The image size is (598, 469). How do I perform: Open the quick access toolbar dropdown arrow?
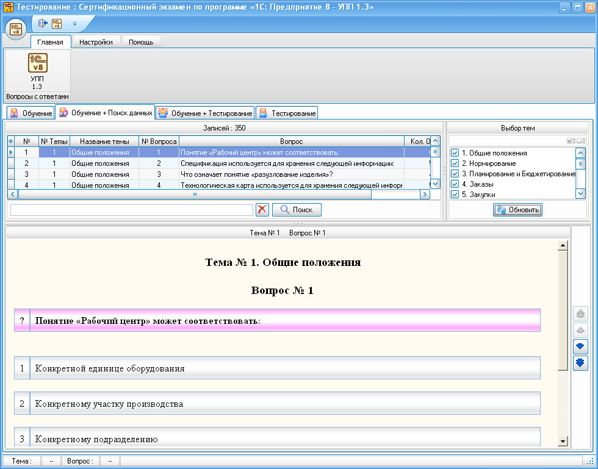[x=74, y=24]
